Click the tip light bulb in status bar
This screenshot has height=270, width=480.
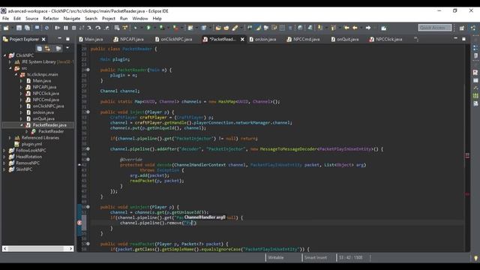pos(475,258)
